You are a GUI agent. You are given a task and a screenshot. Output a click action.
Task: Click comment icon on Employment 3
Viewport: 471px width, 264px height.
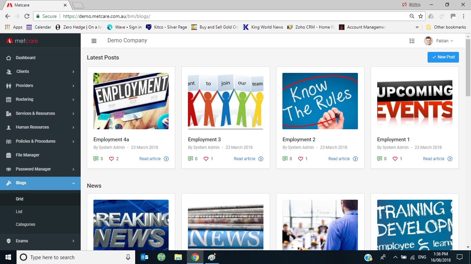[x=190, y=159]
